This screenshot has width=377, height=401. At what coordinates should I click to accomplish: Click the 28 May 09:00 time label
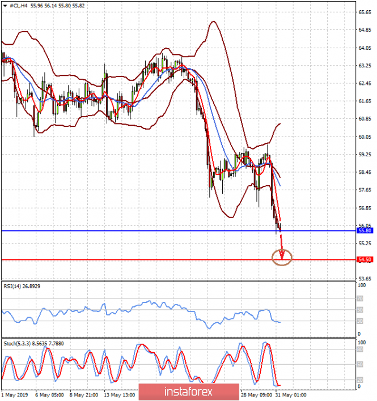pyautogui.click(x=257, y=395)
